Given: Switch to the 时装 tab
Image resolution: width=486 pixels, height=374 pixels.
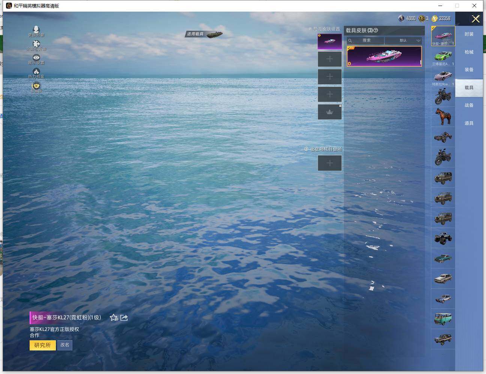Looking at the screenshot, I should pyautogui.click(x=469, y=34).
